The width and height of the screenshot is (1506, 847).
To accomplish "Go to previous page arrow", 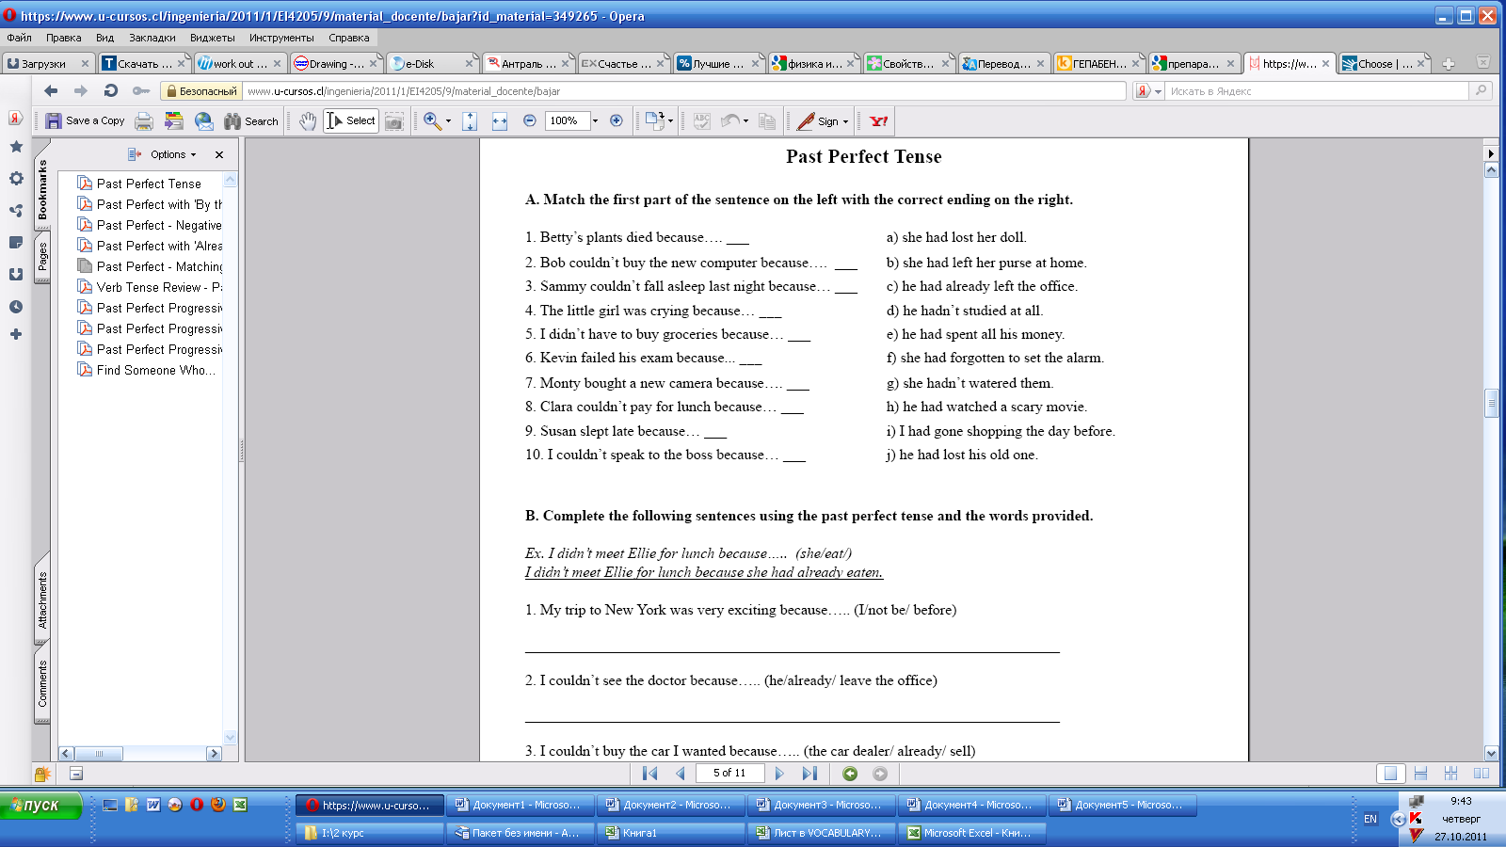I will click(x=681, y=774).
